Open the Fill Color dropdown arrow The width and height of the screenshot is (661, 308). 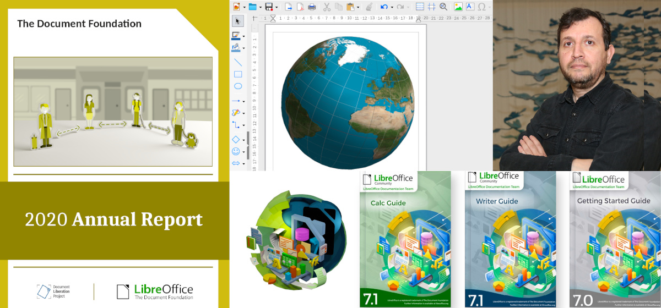(x=244, y=48)
